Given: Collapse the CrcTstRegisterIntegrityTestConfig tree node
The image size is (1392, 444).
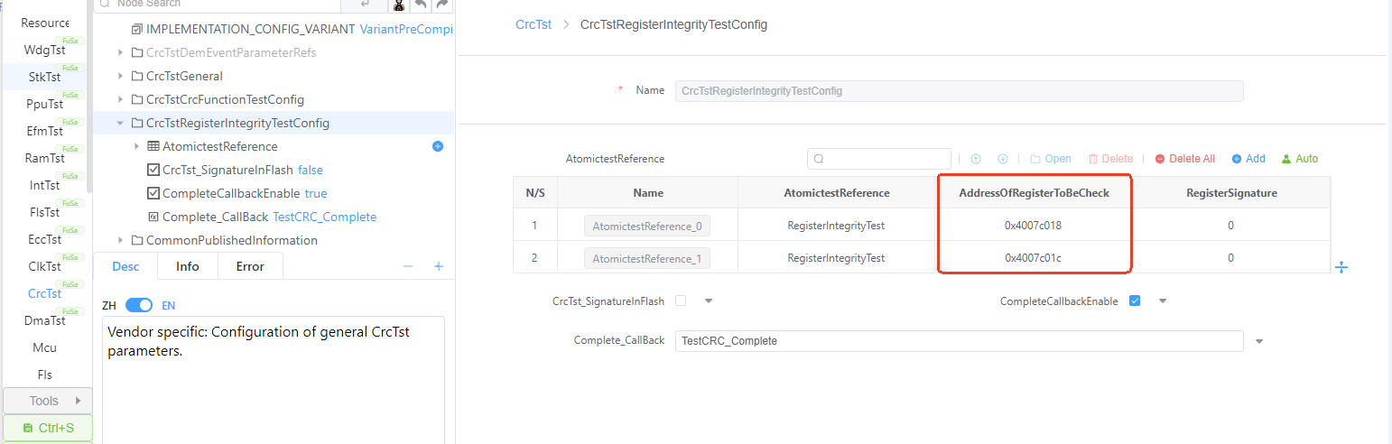Looking at the screenshot, I should pyautogui.click(x=121, y=123).
